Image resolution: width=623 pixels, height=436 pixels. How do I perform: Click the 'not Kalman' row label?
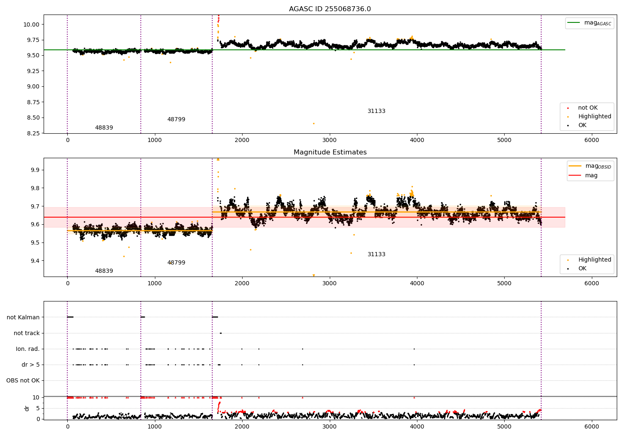(23, 317)
